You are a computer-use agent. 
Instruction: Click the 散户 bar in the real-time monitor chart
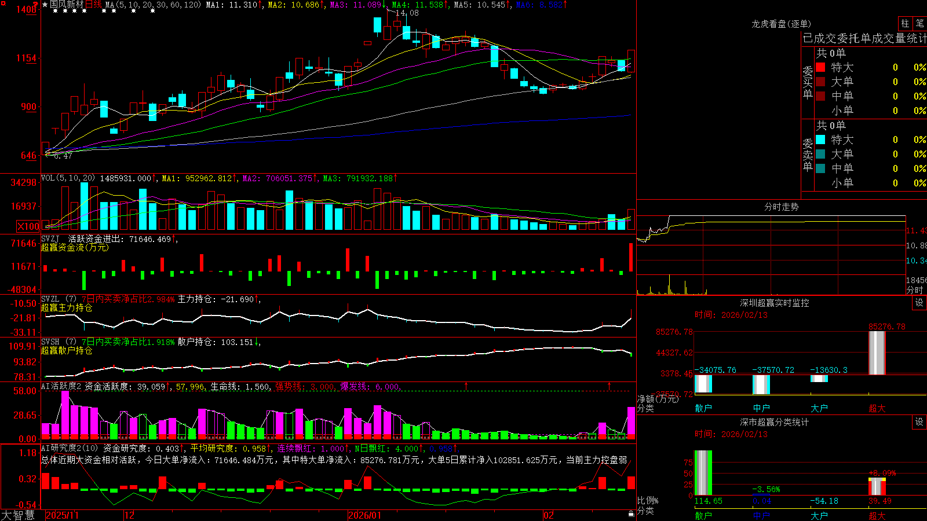[x=703, y=384]
